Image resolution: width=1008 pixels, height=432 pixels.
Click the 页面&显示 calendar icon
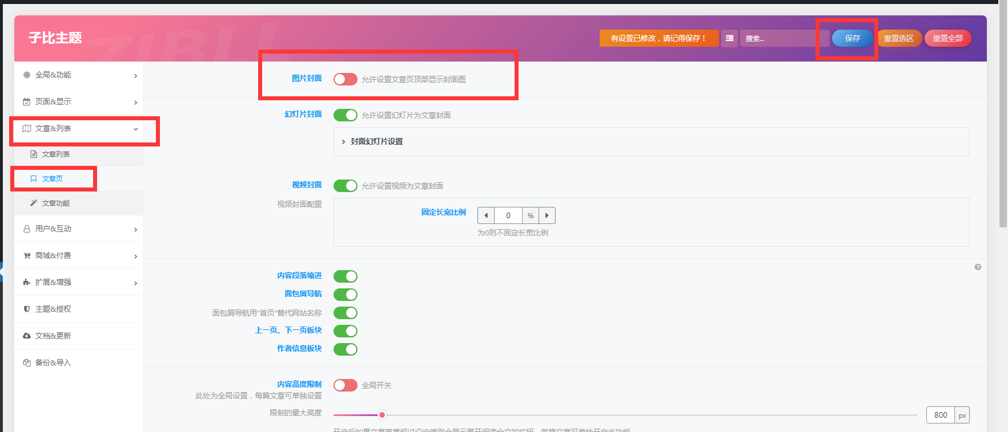(27, 101)
